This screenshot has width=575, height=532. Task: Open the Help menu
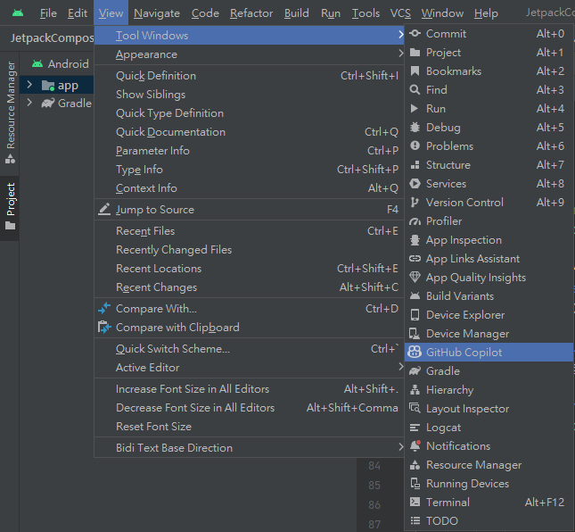486,13
